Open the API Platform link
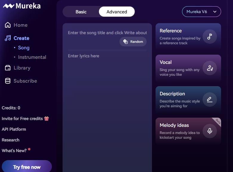Viewport: 233px width, 172px height. (x=14, y=129)
